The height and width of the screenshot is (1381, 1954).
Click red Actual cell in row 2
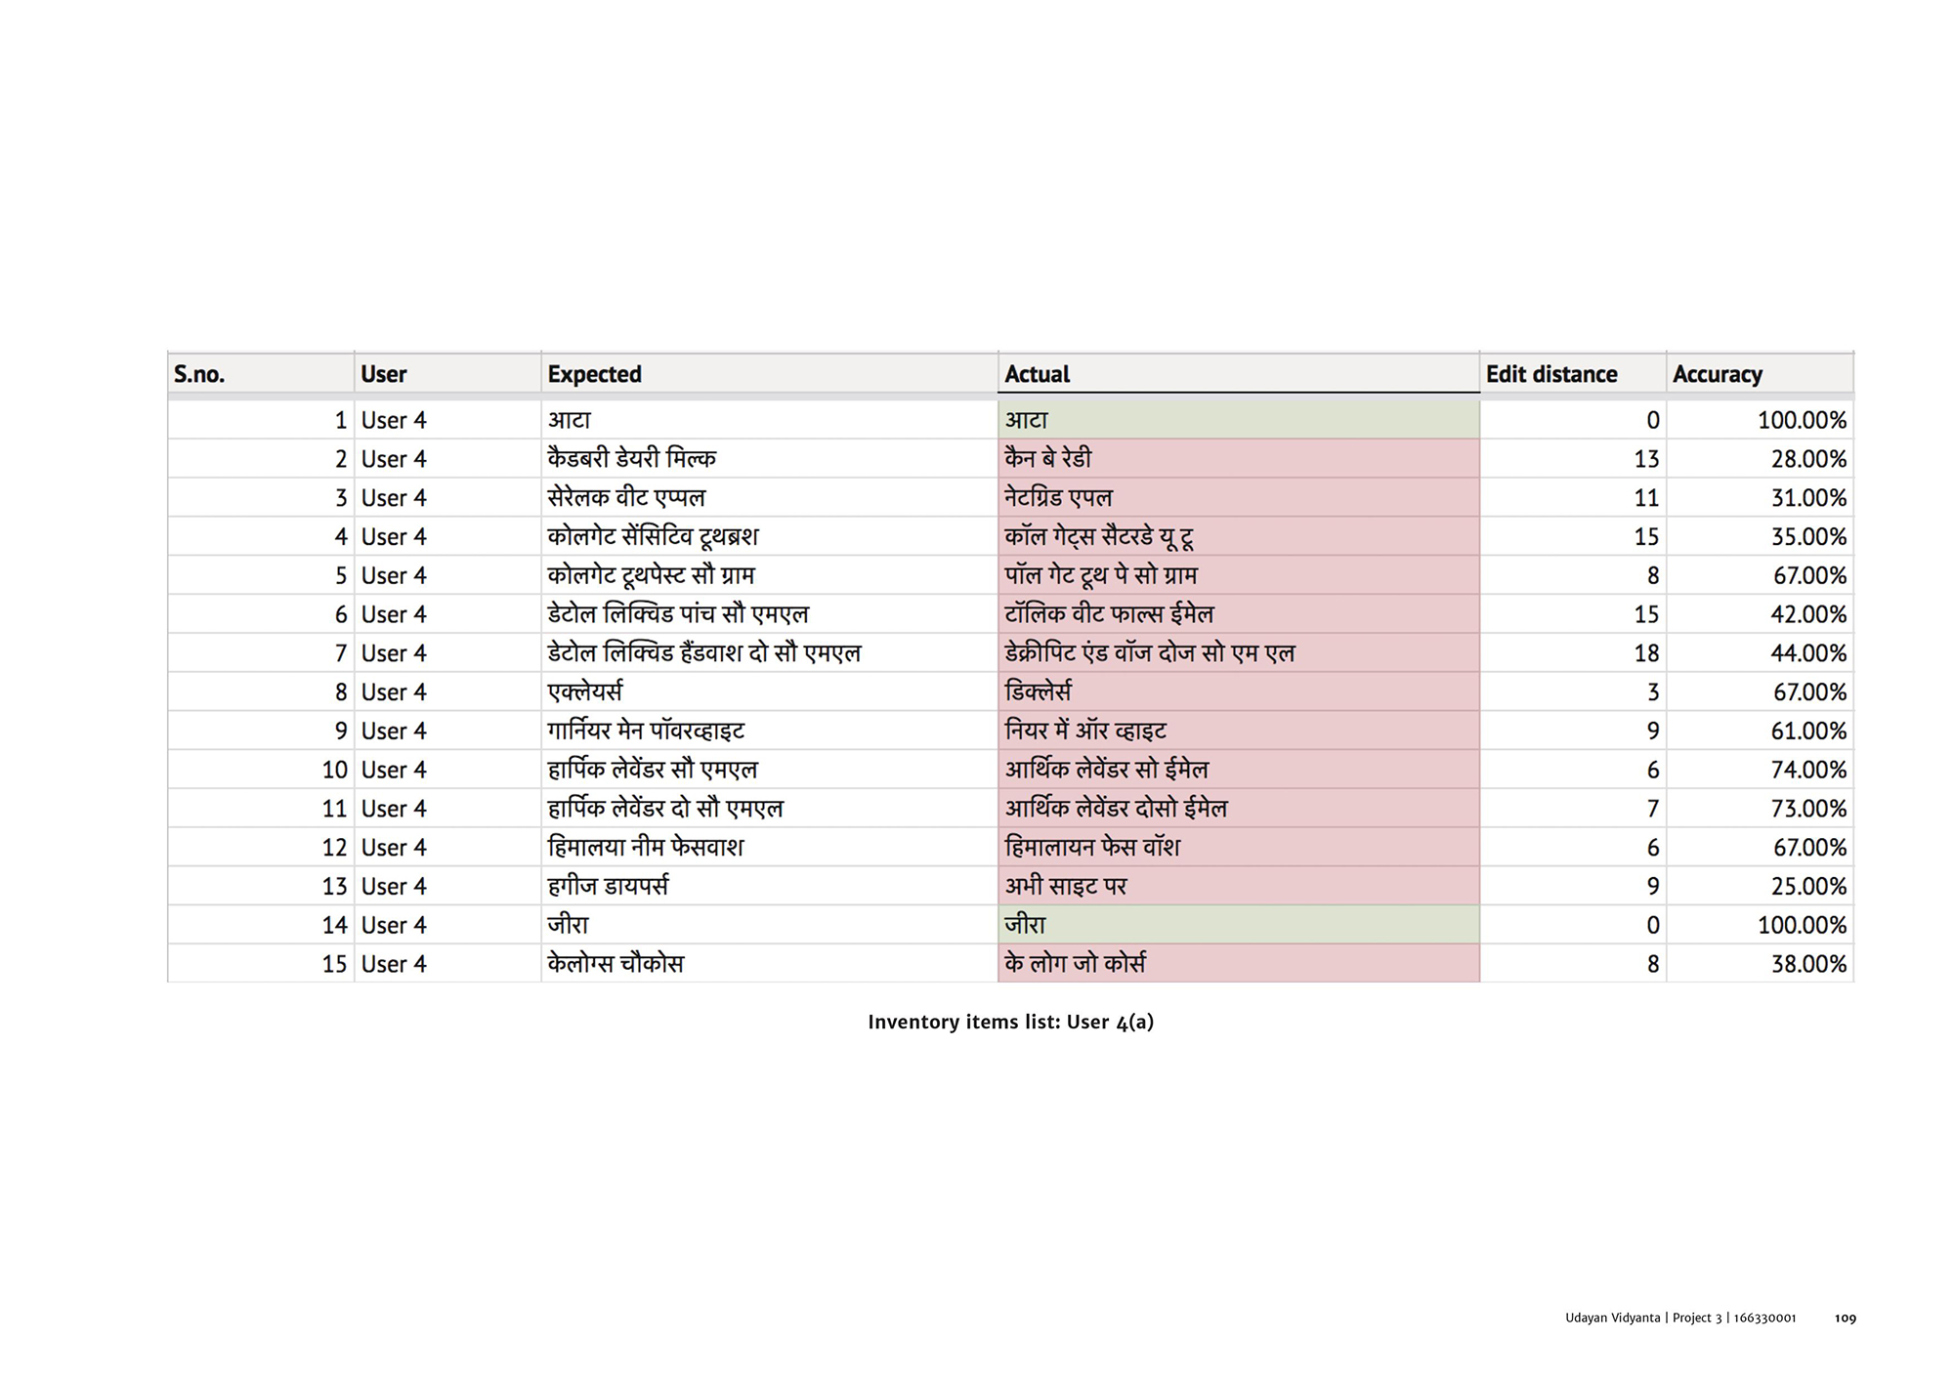[x=1238, y=459]
